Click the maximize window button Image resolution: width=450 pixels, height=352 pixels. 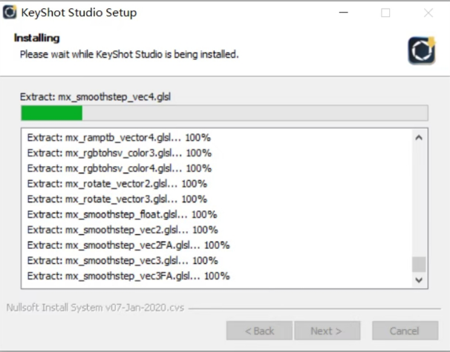[385, 13]
